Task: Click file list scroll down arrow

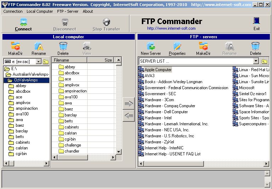Action: [119, 152]
